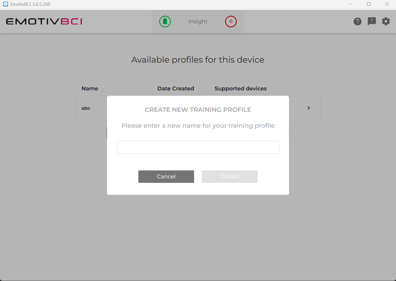Close the EmotivBCI window
396x281 pixels.
click(387, 4)
